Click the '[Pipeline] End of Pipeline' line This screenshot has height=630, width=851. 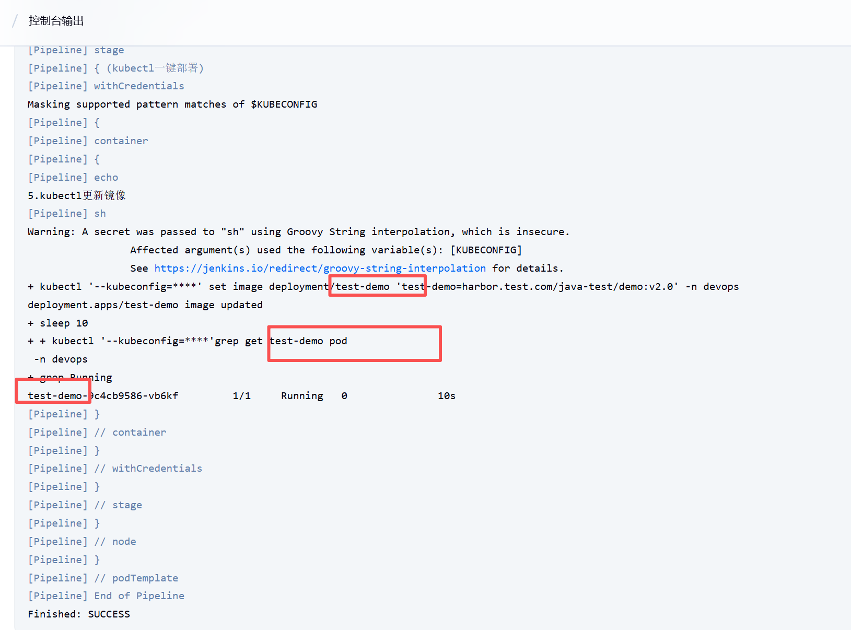(106, 596)
